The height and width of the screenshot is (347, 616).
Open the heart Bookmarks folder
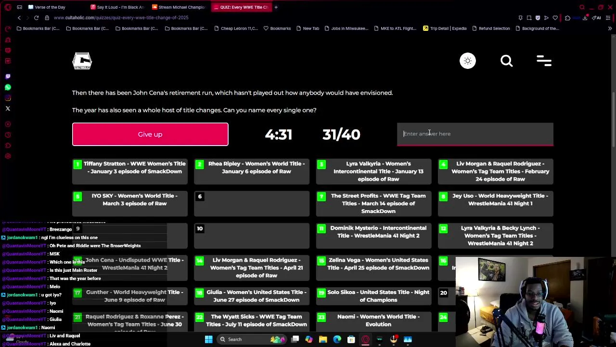277,28
